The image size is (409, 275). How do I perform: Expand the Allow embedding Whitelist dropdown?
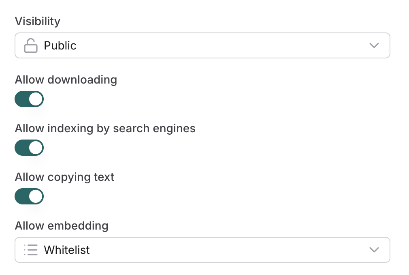202,250
